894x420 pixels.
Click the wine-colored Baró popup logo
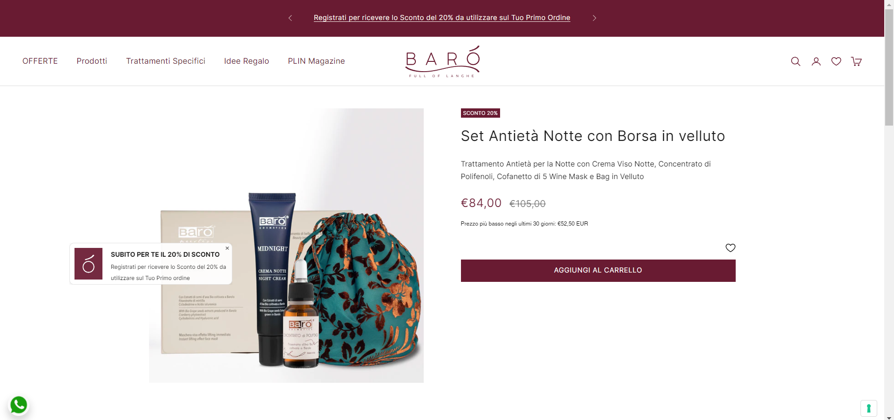click(x=88, y=264)
